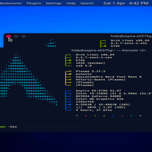
Task: Click kernel icon beside front window's 6.2.7-zen1-1-zen
Action: click(x=70, y=57)
